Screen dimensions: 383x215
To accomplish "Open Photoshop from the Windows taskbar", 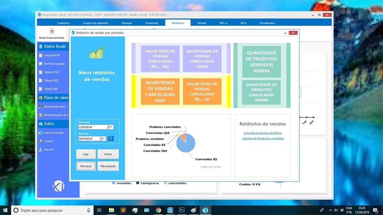I will click(182, 210).
